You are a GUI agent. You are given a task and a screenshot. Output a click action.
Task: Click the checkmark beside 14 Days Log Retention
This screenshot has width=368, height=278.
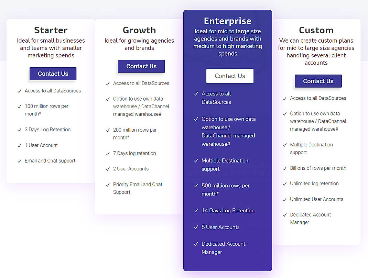coord(196,211)
